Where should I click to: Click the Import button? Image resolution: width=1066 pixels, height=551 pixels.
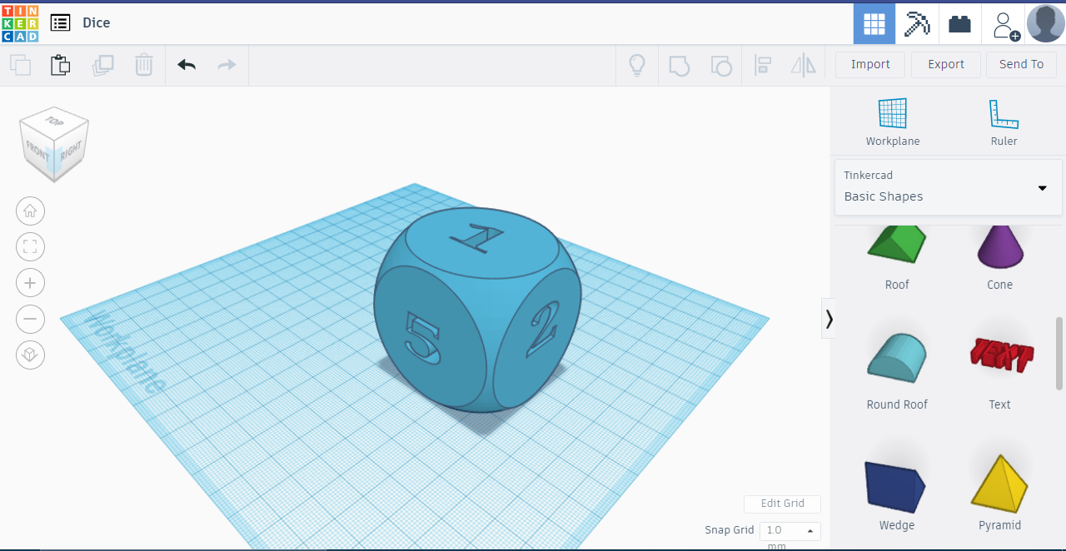869,64
